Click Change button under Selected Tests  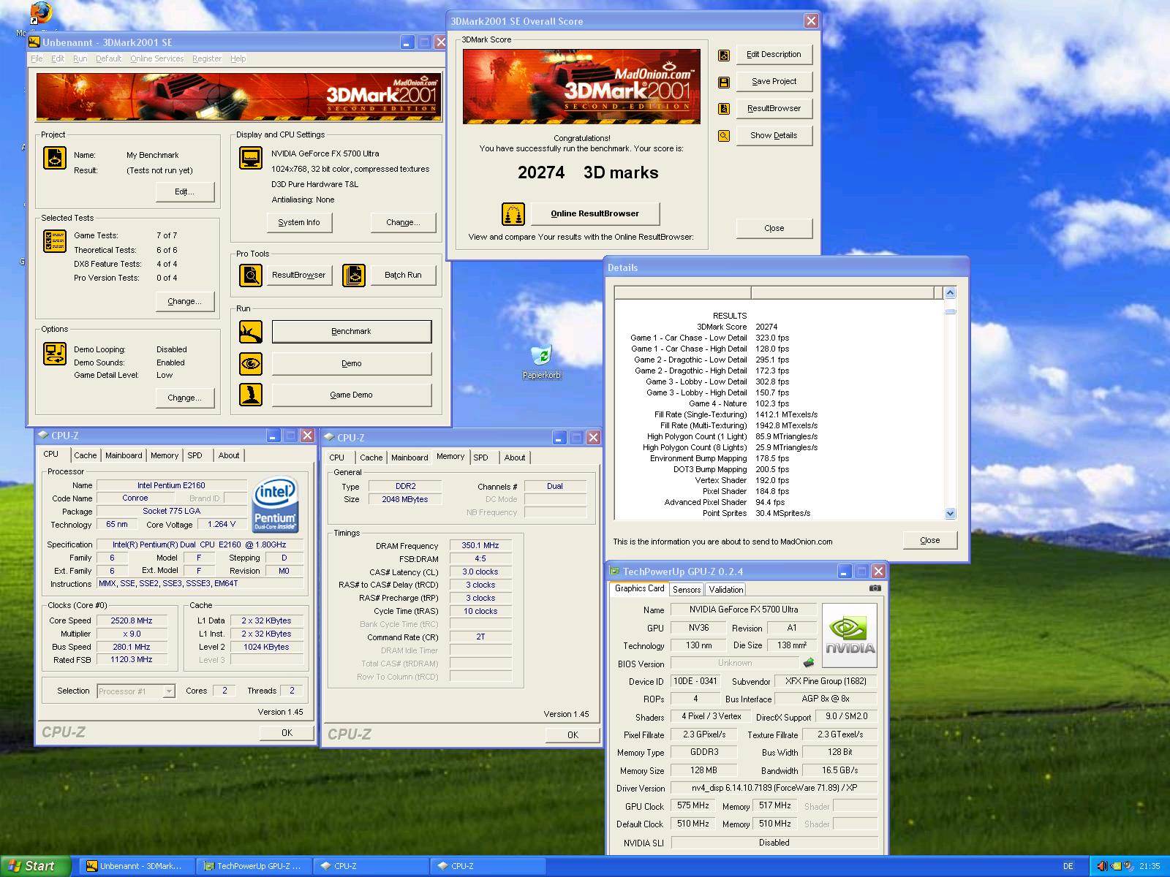pos(184,301)
